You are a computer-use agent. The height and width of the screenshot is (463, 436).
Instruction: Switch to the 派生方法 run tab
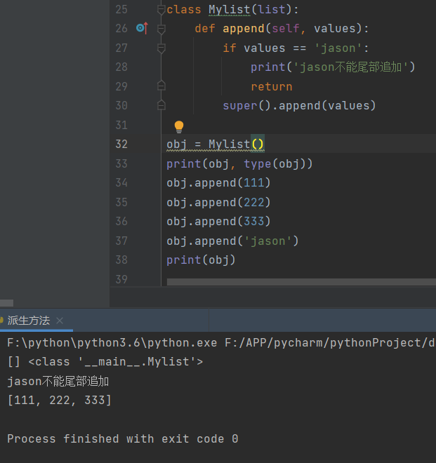click(x=29, y=321)
